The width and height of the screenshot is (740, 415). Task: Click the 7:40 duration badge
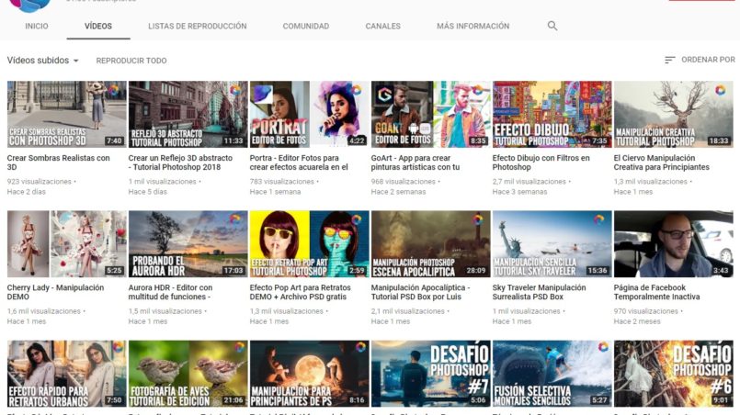tap(114, 140)
